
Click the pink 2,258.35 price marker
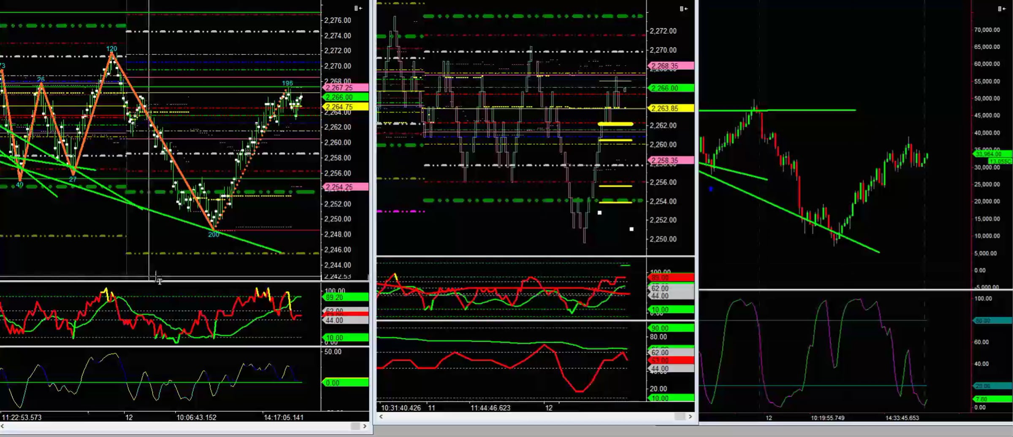point(671,160)
